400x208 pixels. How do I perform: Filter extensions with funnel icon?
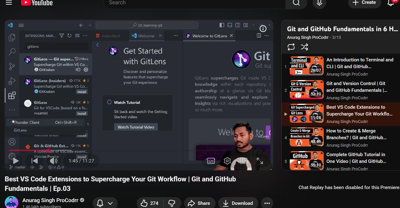tap(62, 36)
